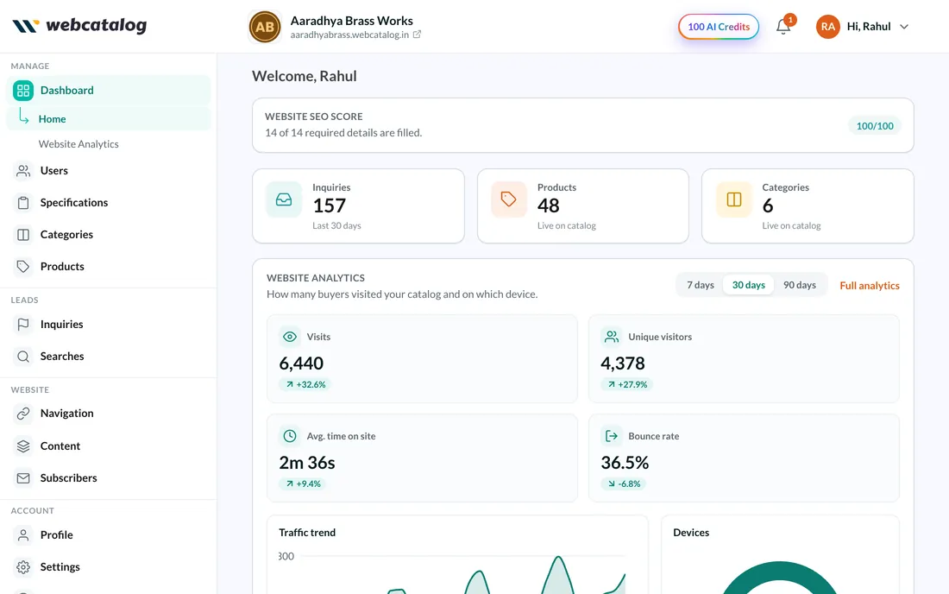Click the 100/100 SEO score badge

[x=875, y=126]
